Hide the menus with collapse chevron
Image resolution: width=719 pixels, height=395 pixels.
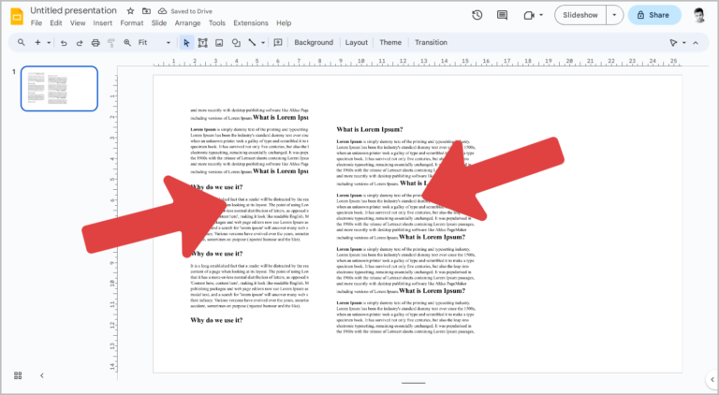tap(696, 43)
